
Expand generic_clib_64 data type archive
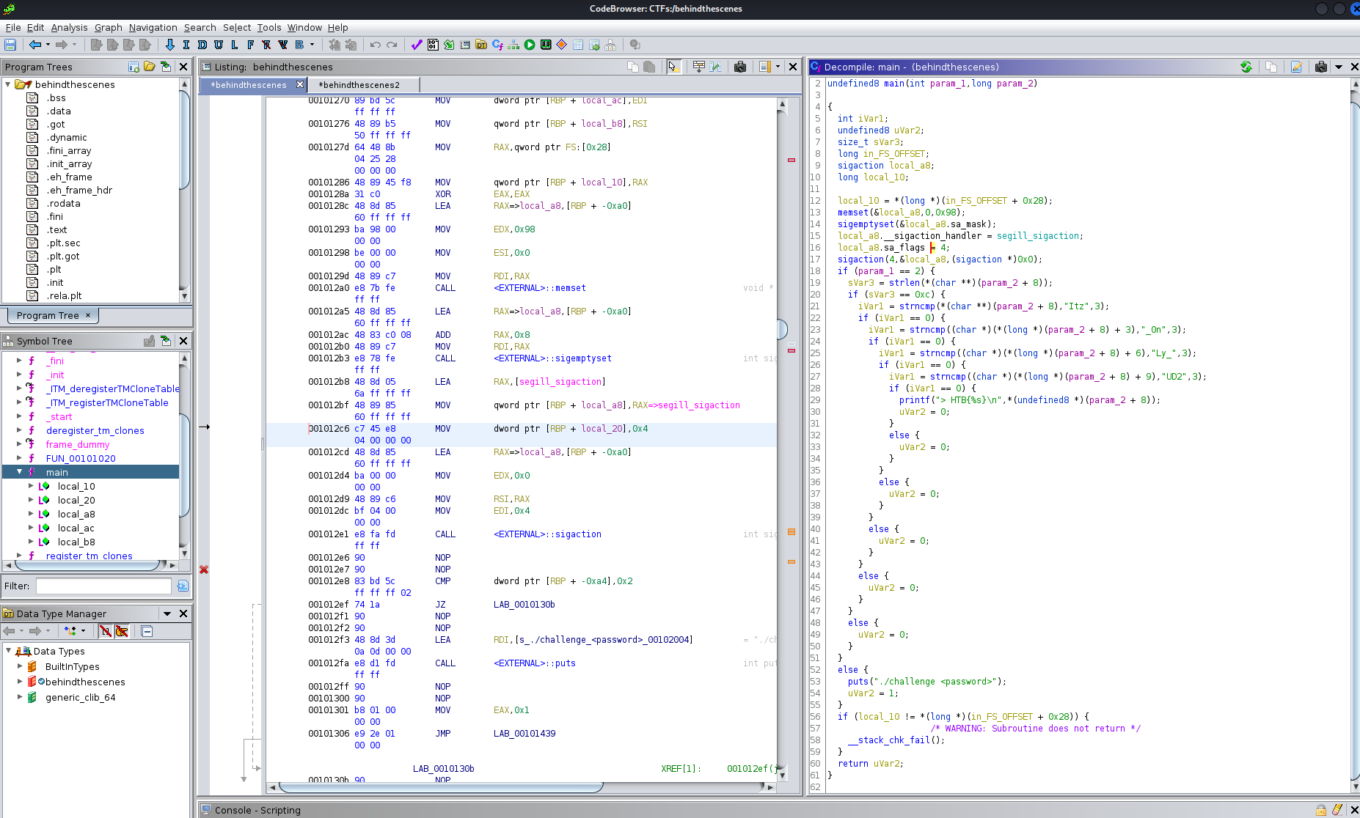pos(20,697)
